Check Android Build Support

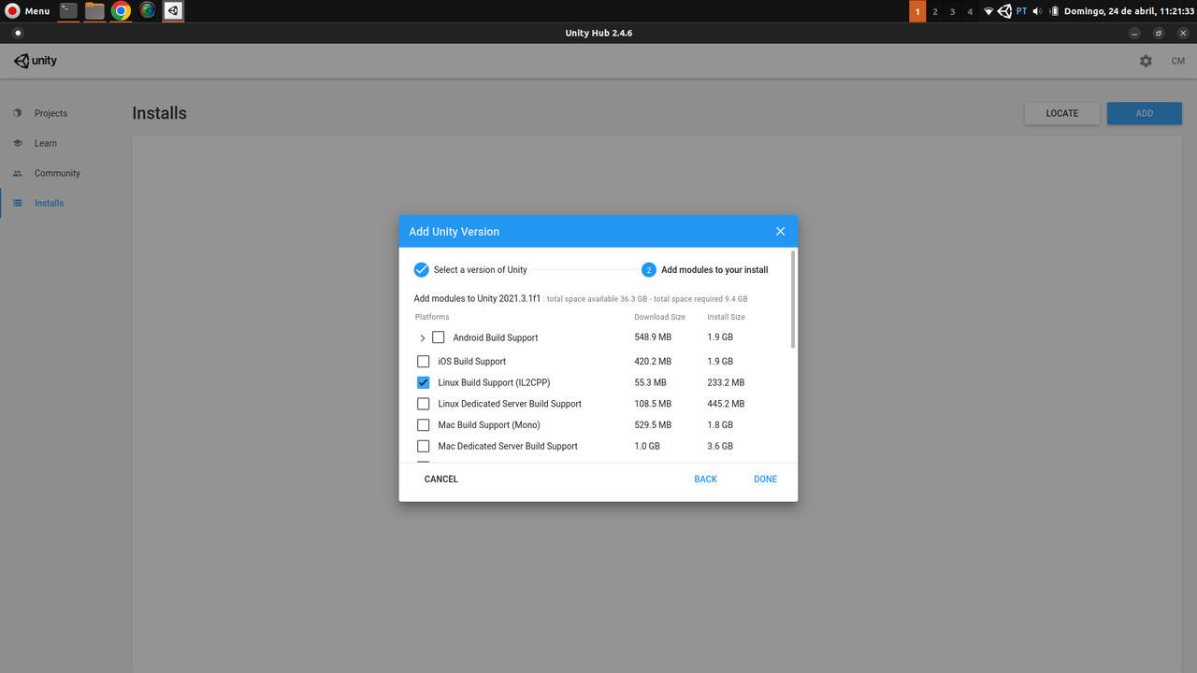(x=438, y=337)
